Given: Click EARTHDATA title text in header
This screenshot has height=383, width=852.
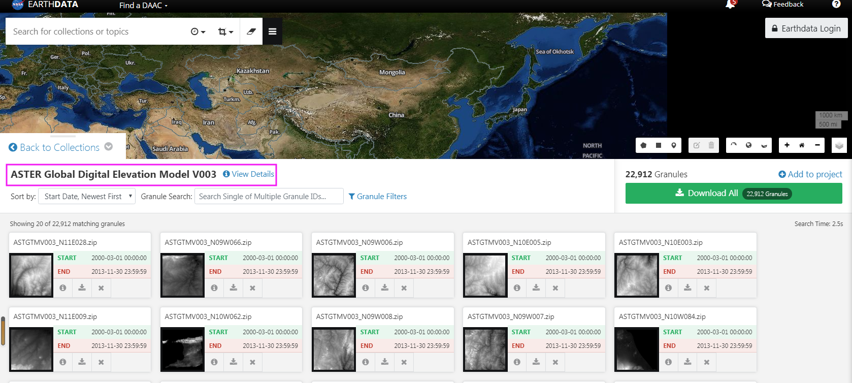Looking at the screenshot, I should pos(53,5).
